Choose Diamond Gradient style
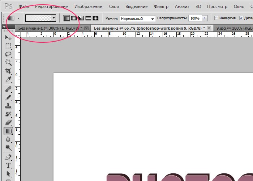253x181 pixels. (x=95, y=18)
